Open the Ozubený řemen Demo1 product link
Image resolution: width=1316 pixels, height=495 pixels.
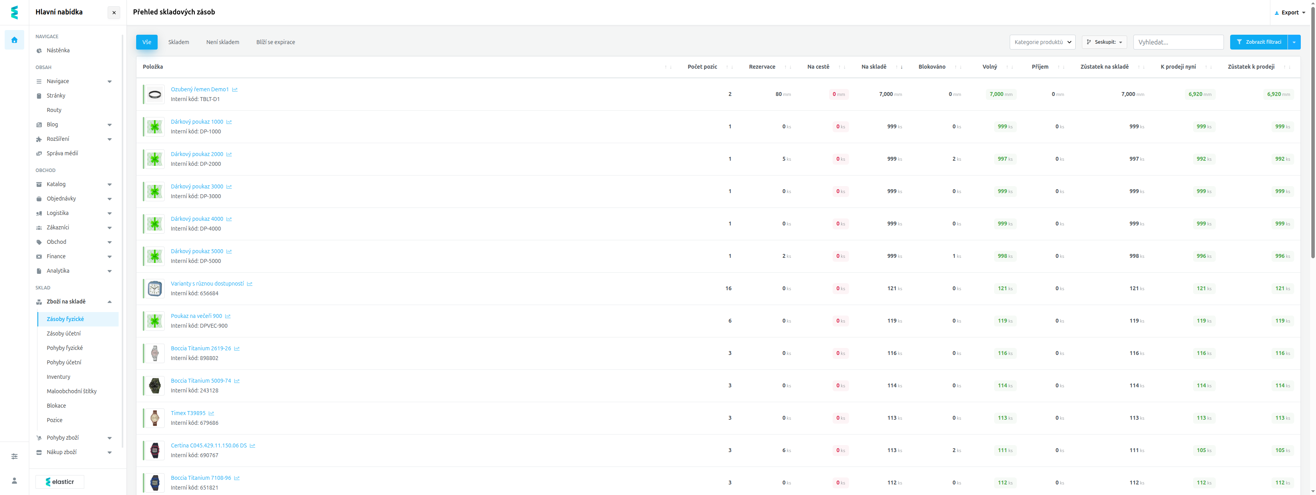pyautogui.click(x=200, y=89)
